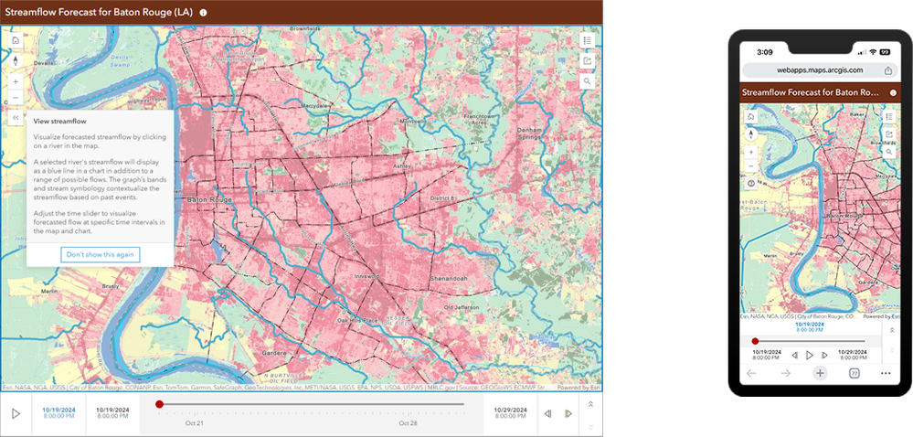The height and width of the screenshot is (437, 913).
Task: Play the desktop time slider animation
Action: tap(16, 414)
